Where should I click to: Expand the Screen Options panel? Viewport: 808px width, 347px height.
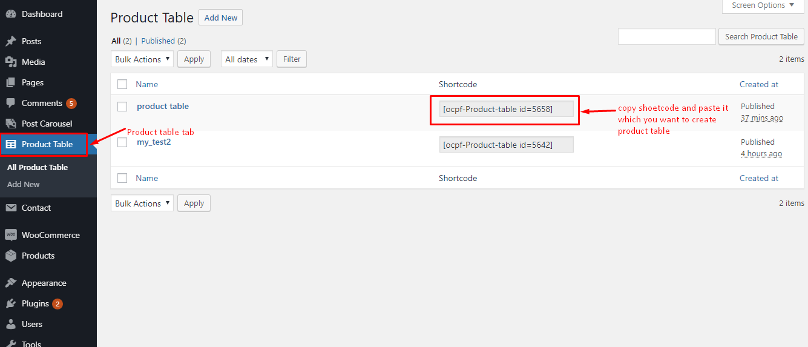[763, 5]
